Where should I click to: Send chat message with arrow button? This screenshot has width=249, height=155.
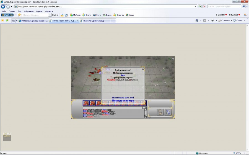(x=144, y=108)
